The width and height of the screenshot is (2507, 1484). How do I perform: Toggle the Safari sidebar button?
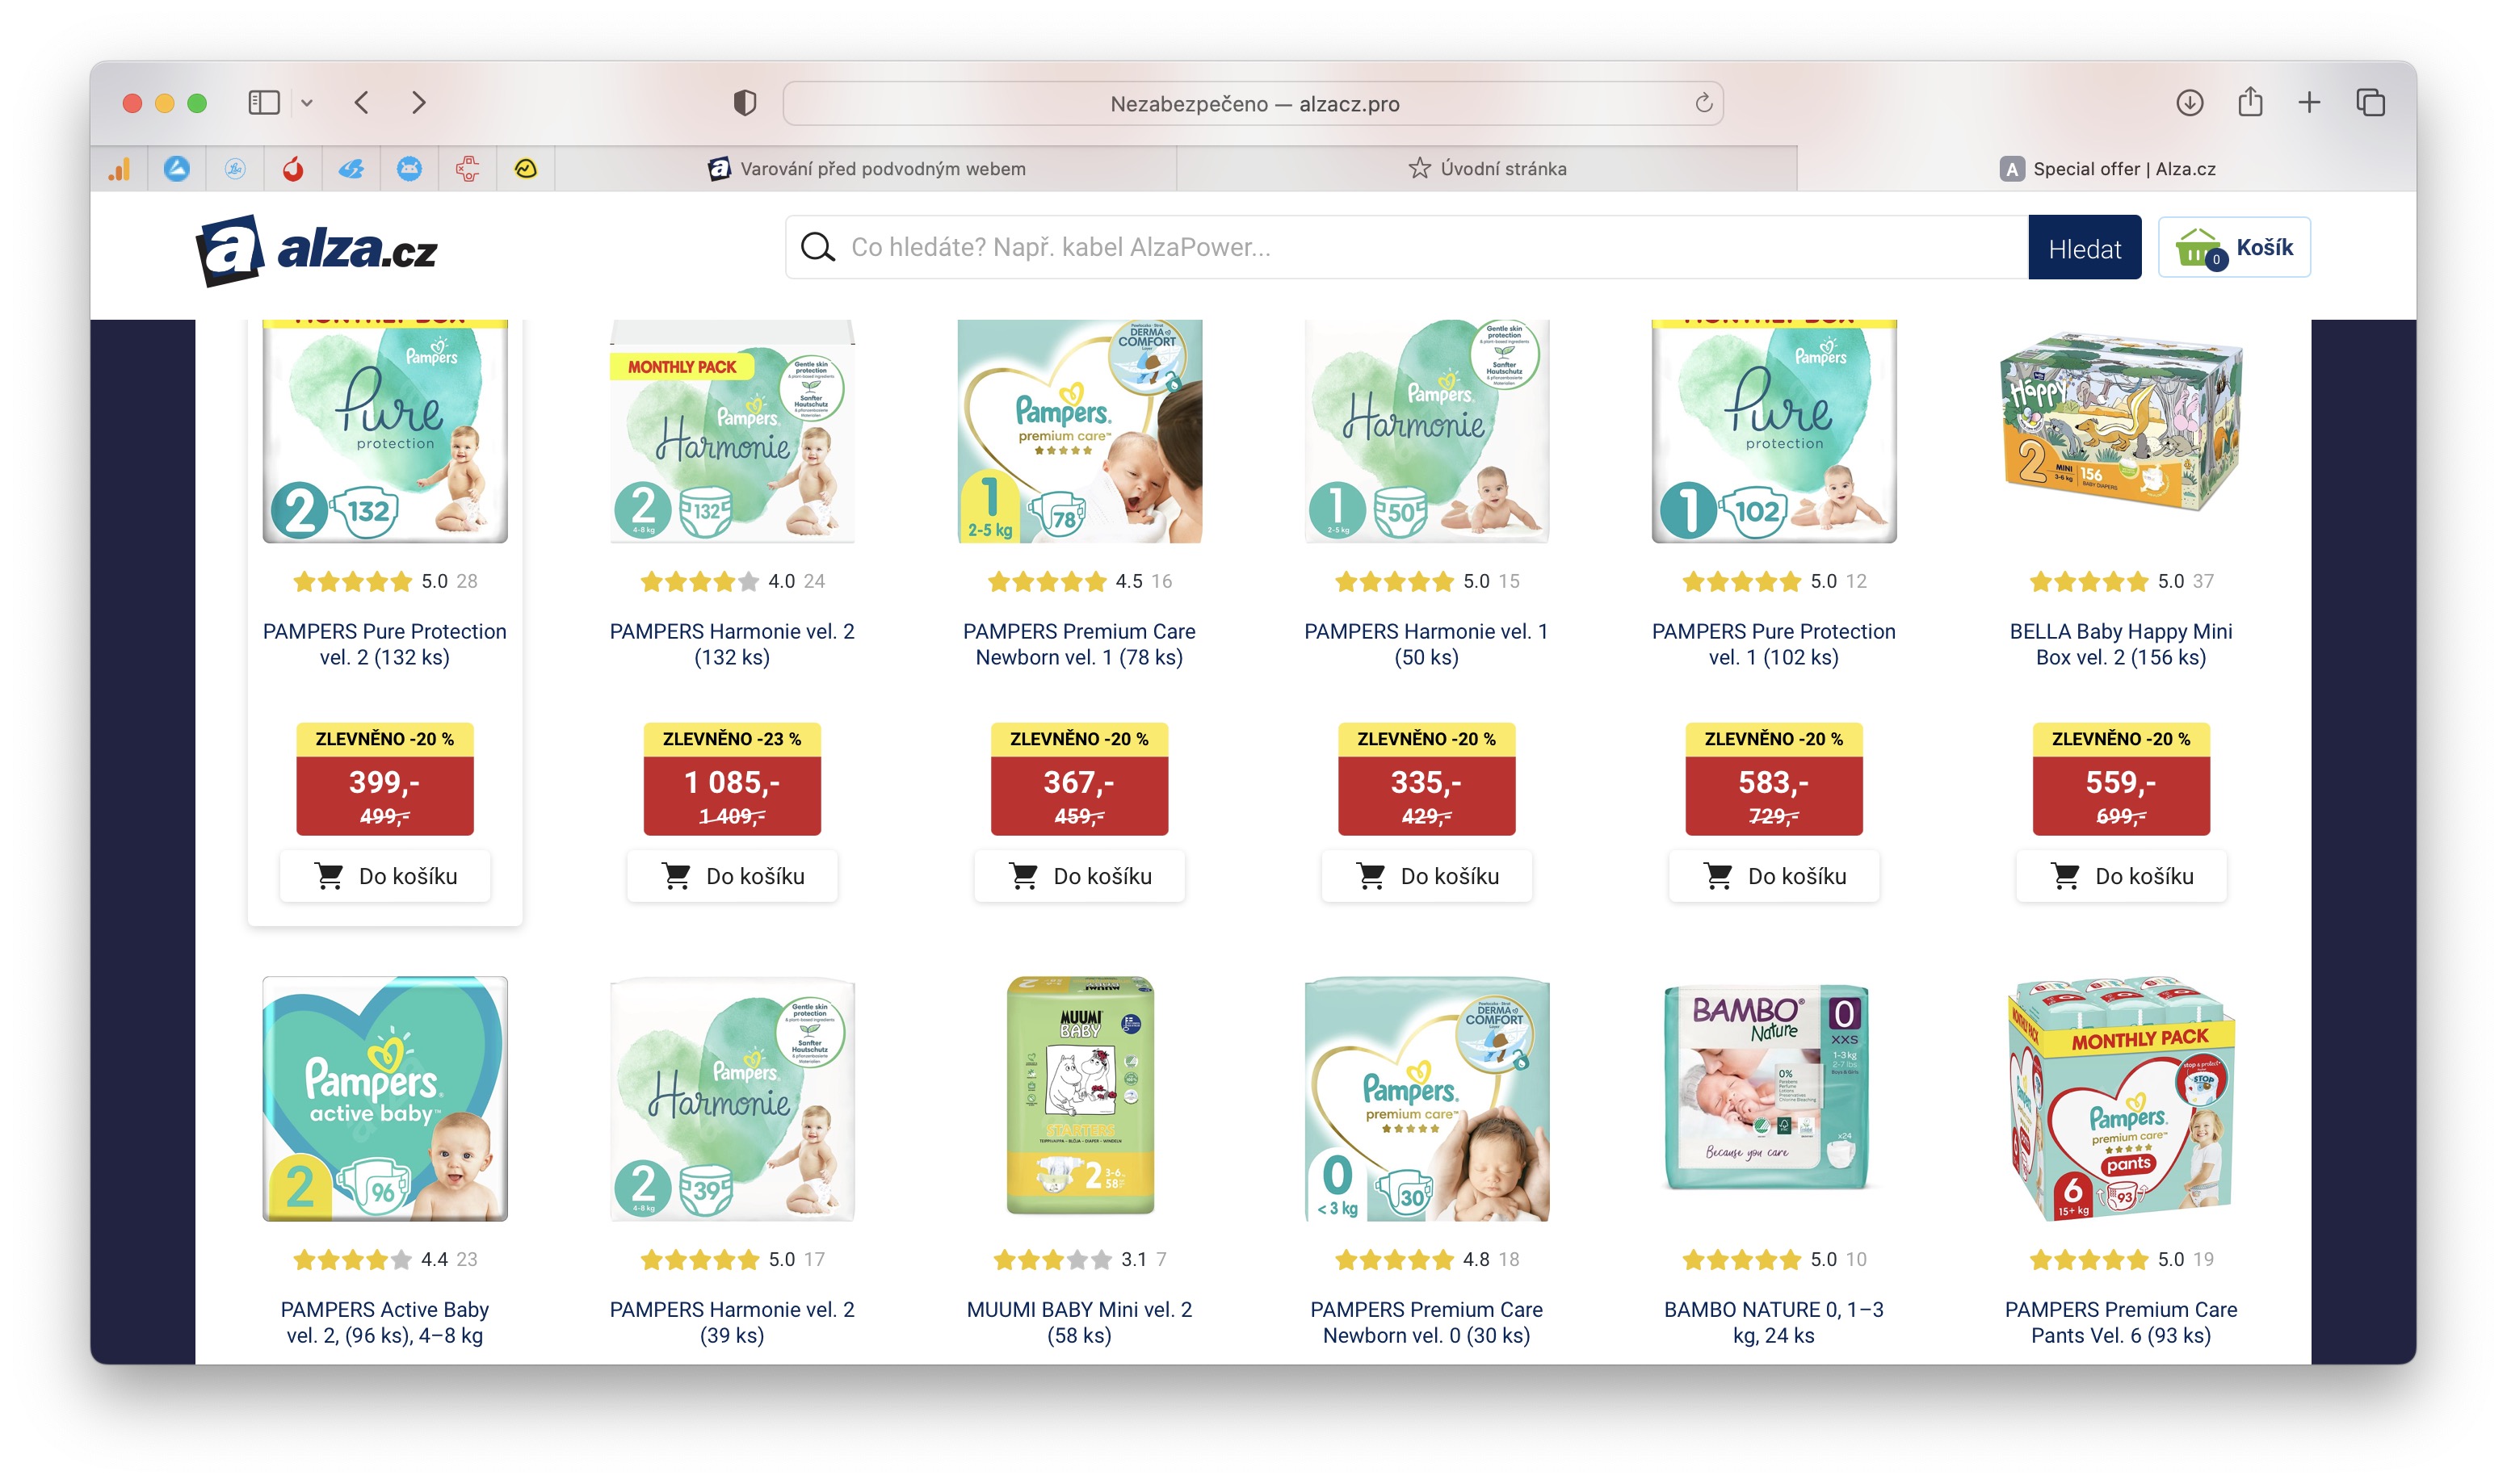[264, 103]
